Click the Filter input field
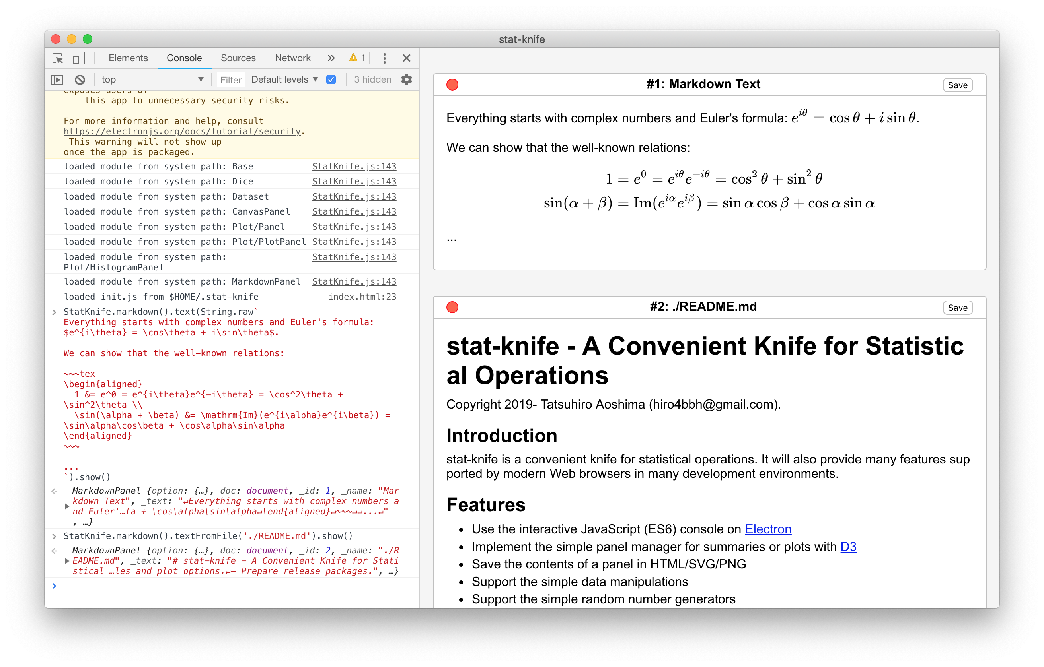 pyautogui.click(x=230, y=79)
